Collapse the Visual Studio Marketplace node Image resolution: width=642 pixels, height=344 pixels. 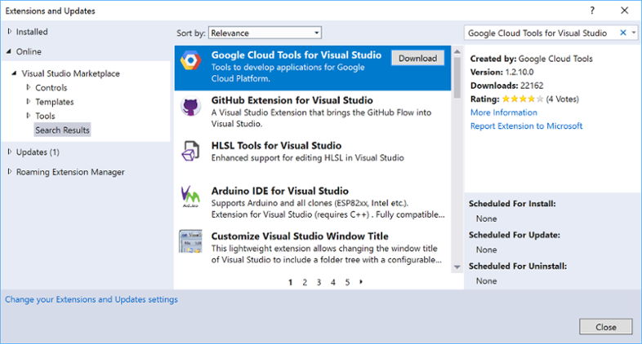coord(15,73)
